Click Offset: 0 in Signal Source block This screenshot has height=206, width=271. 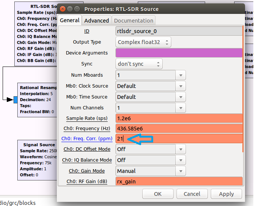pyautogui.click(x=29, y=175)
